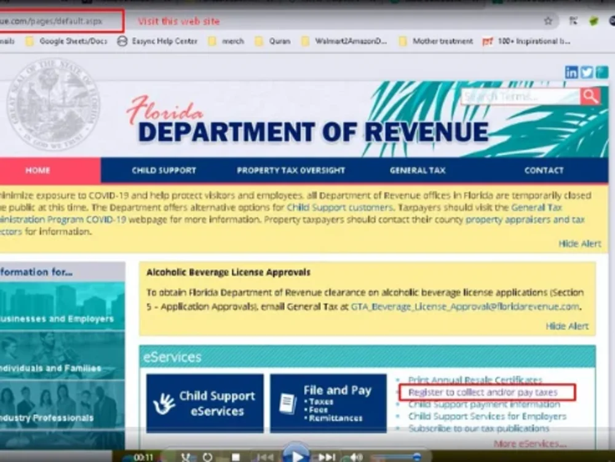Viewport: 615px width, 462px height.
Task: Open the 100+ Inspirational bookmark
Action: [x=526, y=41]
